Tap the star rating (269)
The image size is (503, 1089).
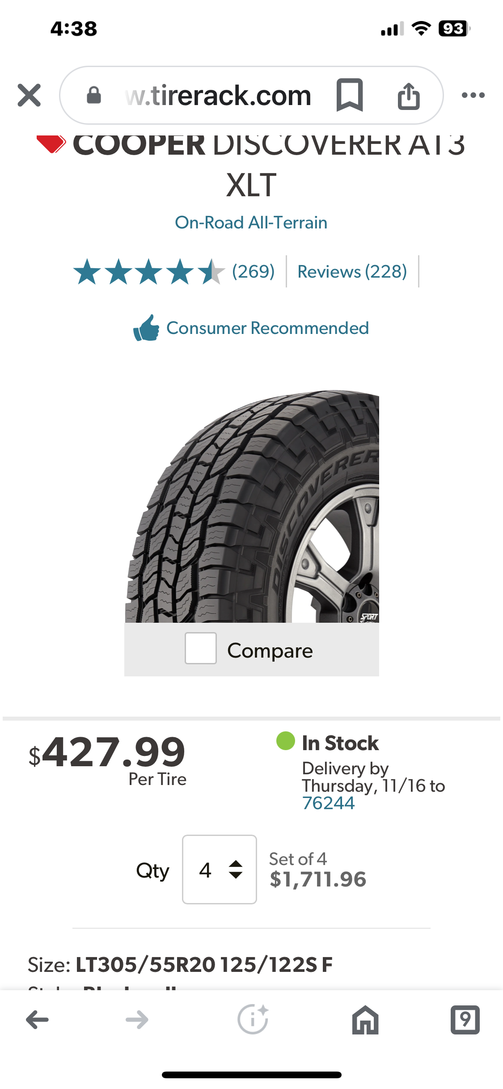[173, 271]
